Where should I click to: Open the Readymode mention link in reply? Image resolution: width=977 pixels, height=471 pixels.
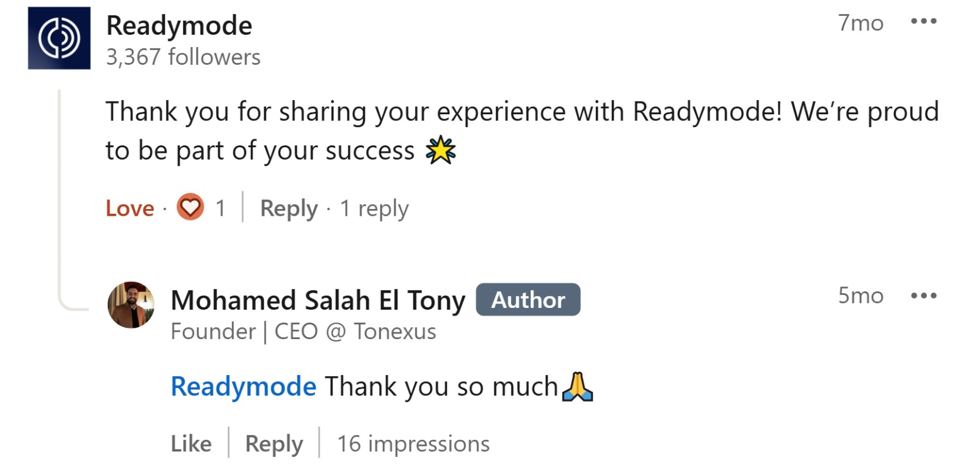pyautogui.click(x=243, y=386)
